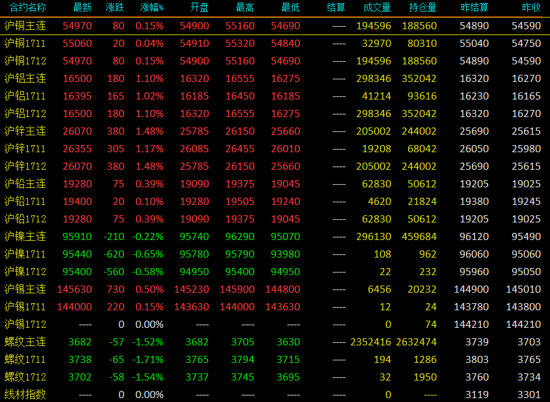The height and width of the screenshot is (402, 550).
Task: Choose the 沪锌1711 contract row
Action: tap(275, 148)
